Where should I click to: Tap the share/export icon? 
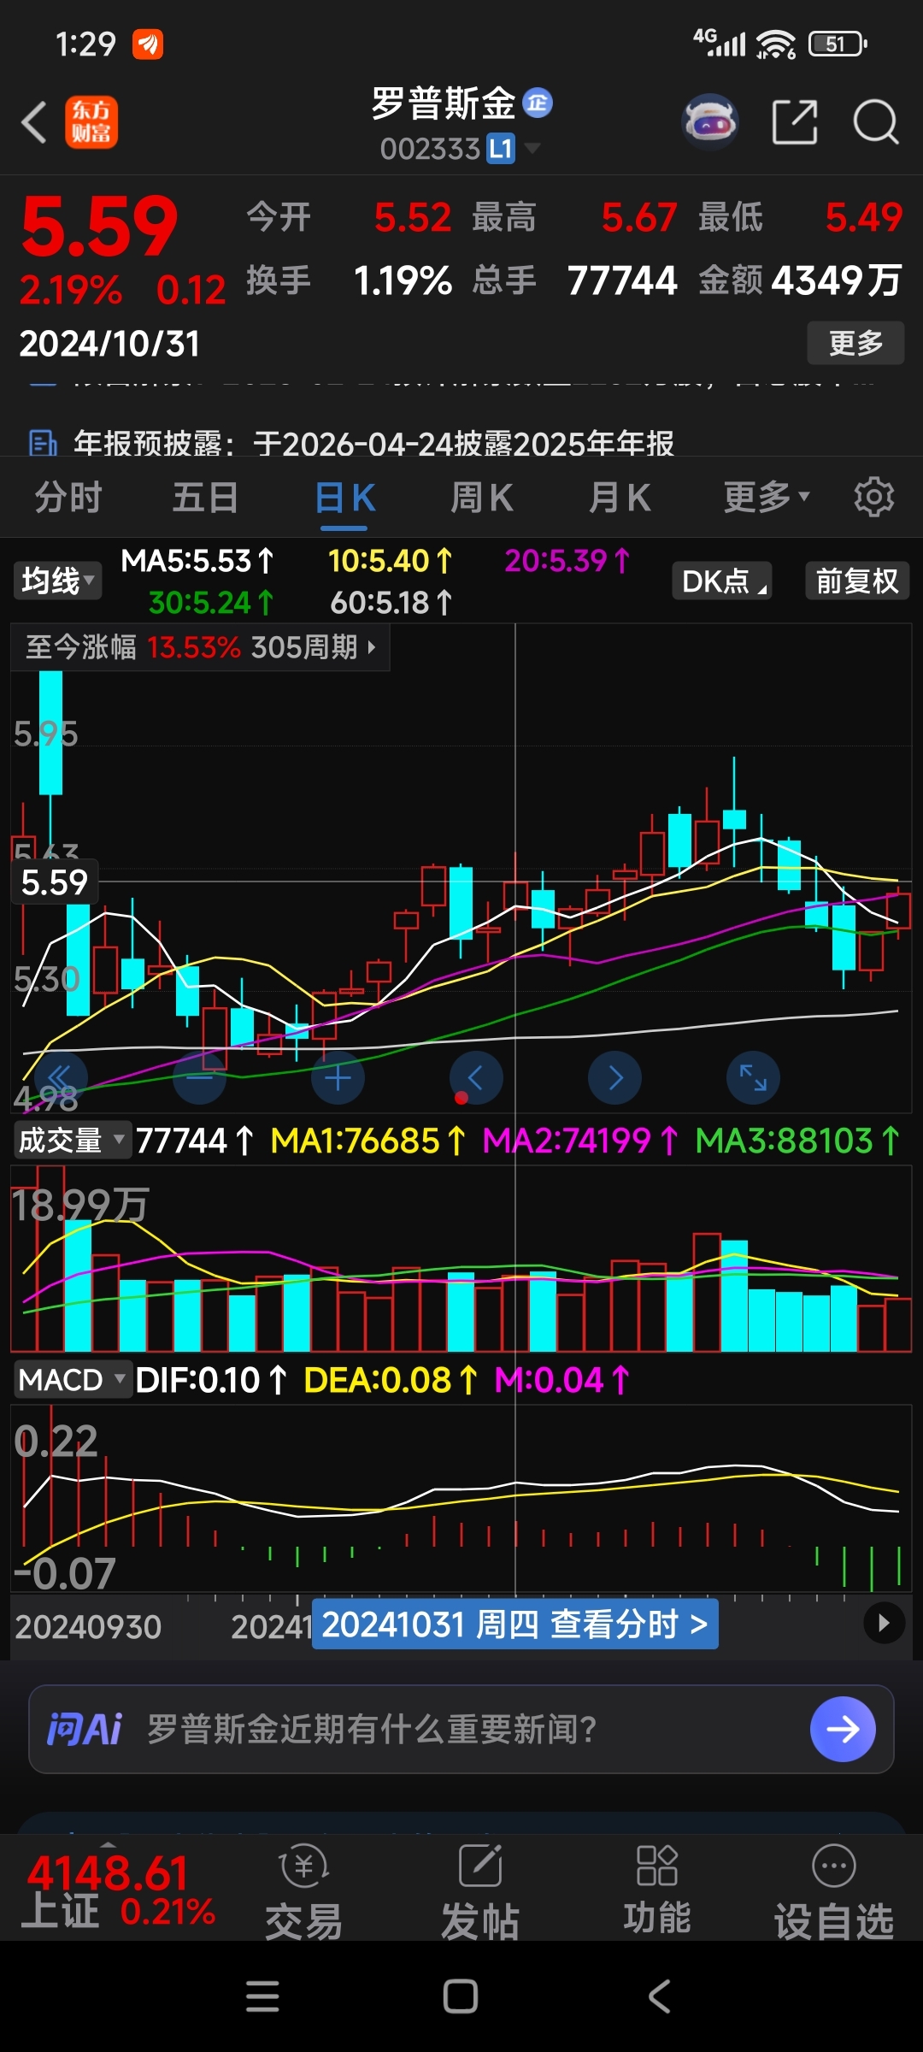pyautogui.click(x=795, y=122)
